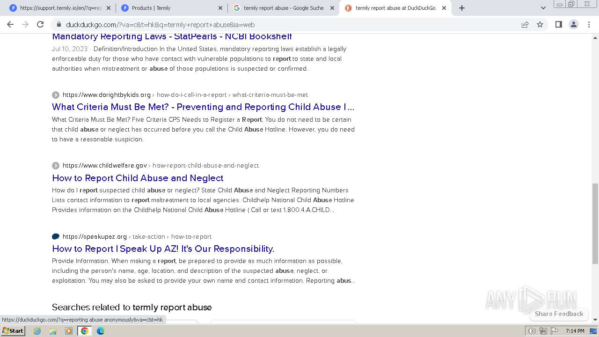The image size is (599, 337).
Task: Open What Criteria Must Be Met result
Action: click(x=203, y=107)
